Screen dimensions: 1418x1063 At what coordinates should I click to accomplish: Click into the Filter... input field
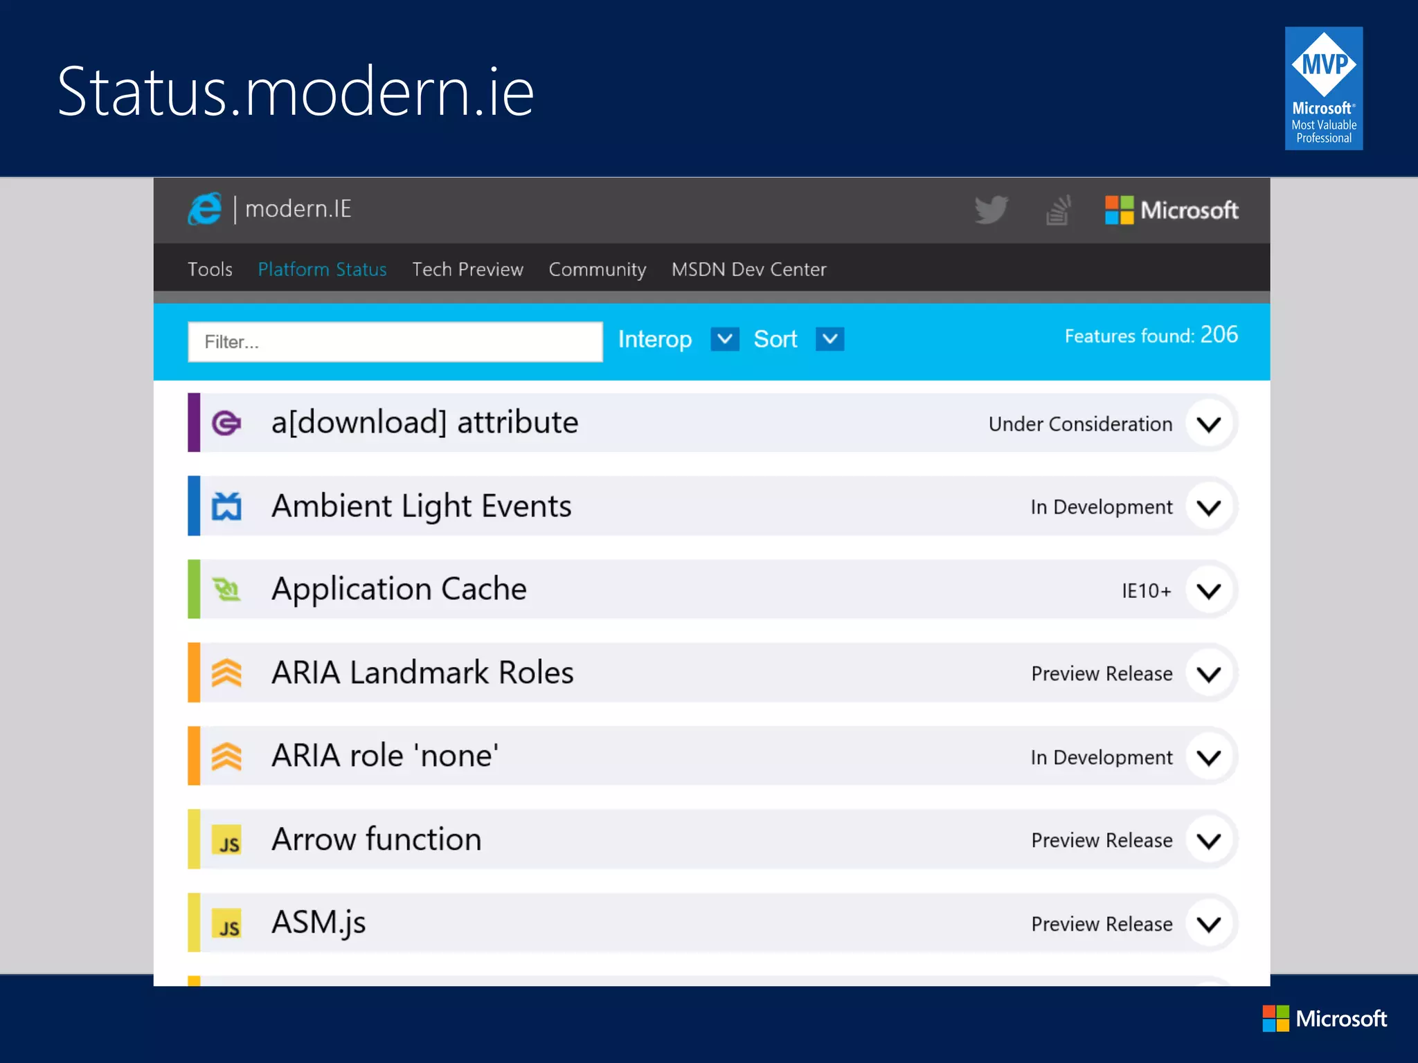[x=395, y=342]
